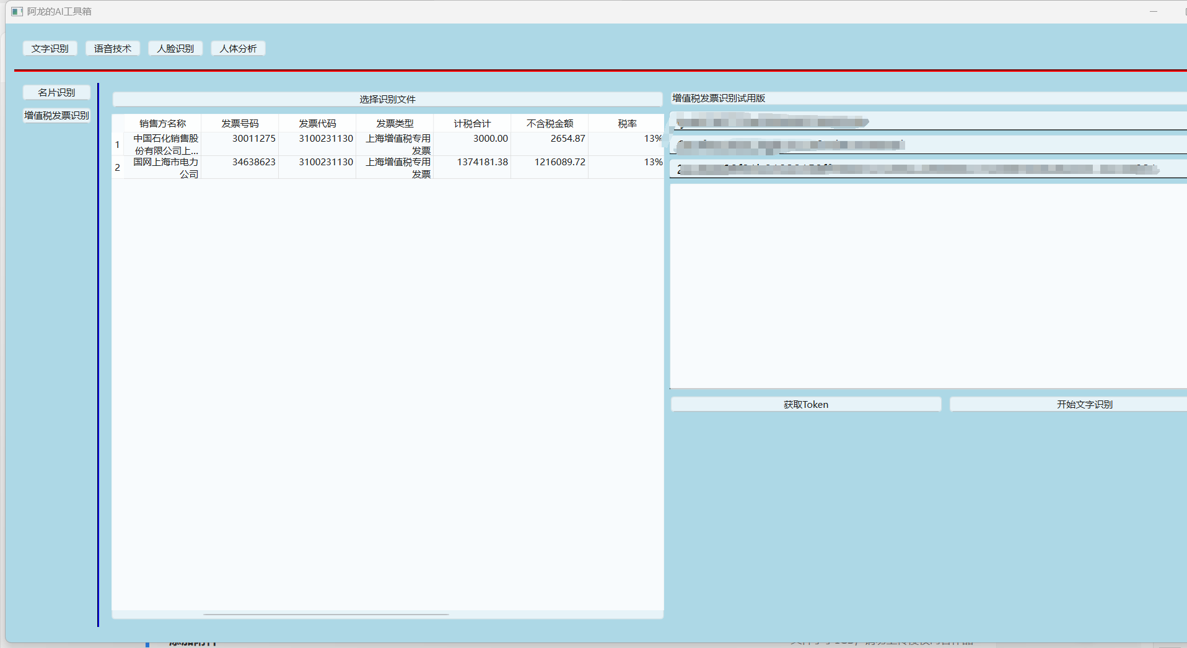This screenshot has height=648, width=1187.
Task: Click the 选择识别文件 button
Action: (x=387, y=99)
